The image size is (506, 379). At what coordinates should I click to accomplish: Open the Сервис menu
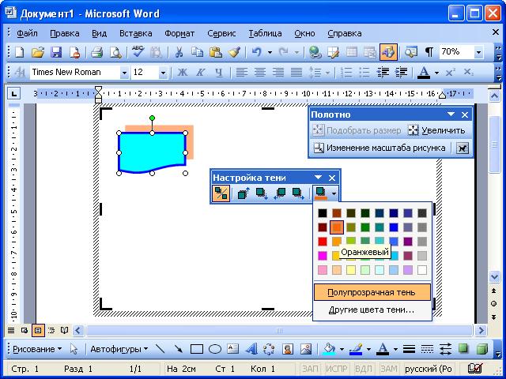(x=221, y=33)
